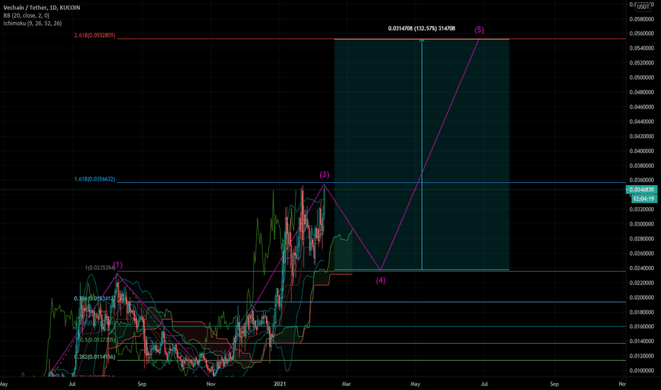Click the 0.0120000 price axis label
Viewport: 661px width, 390px height.
[x=642, y=356]
